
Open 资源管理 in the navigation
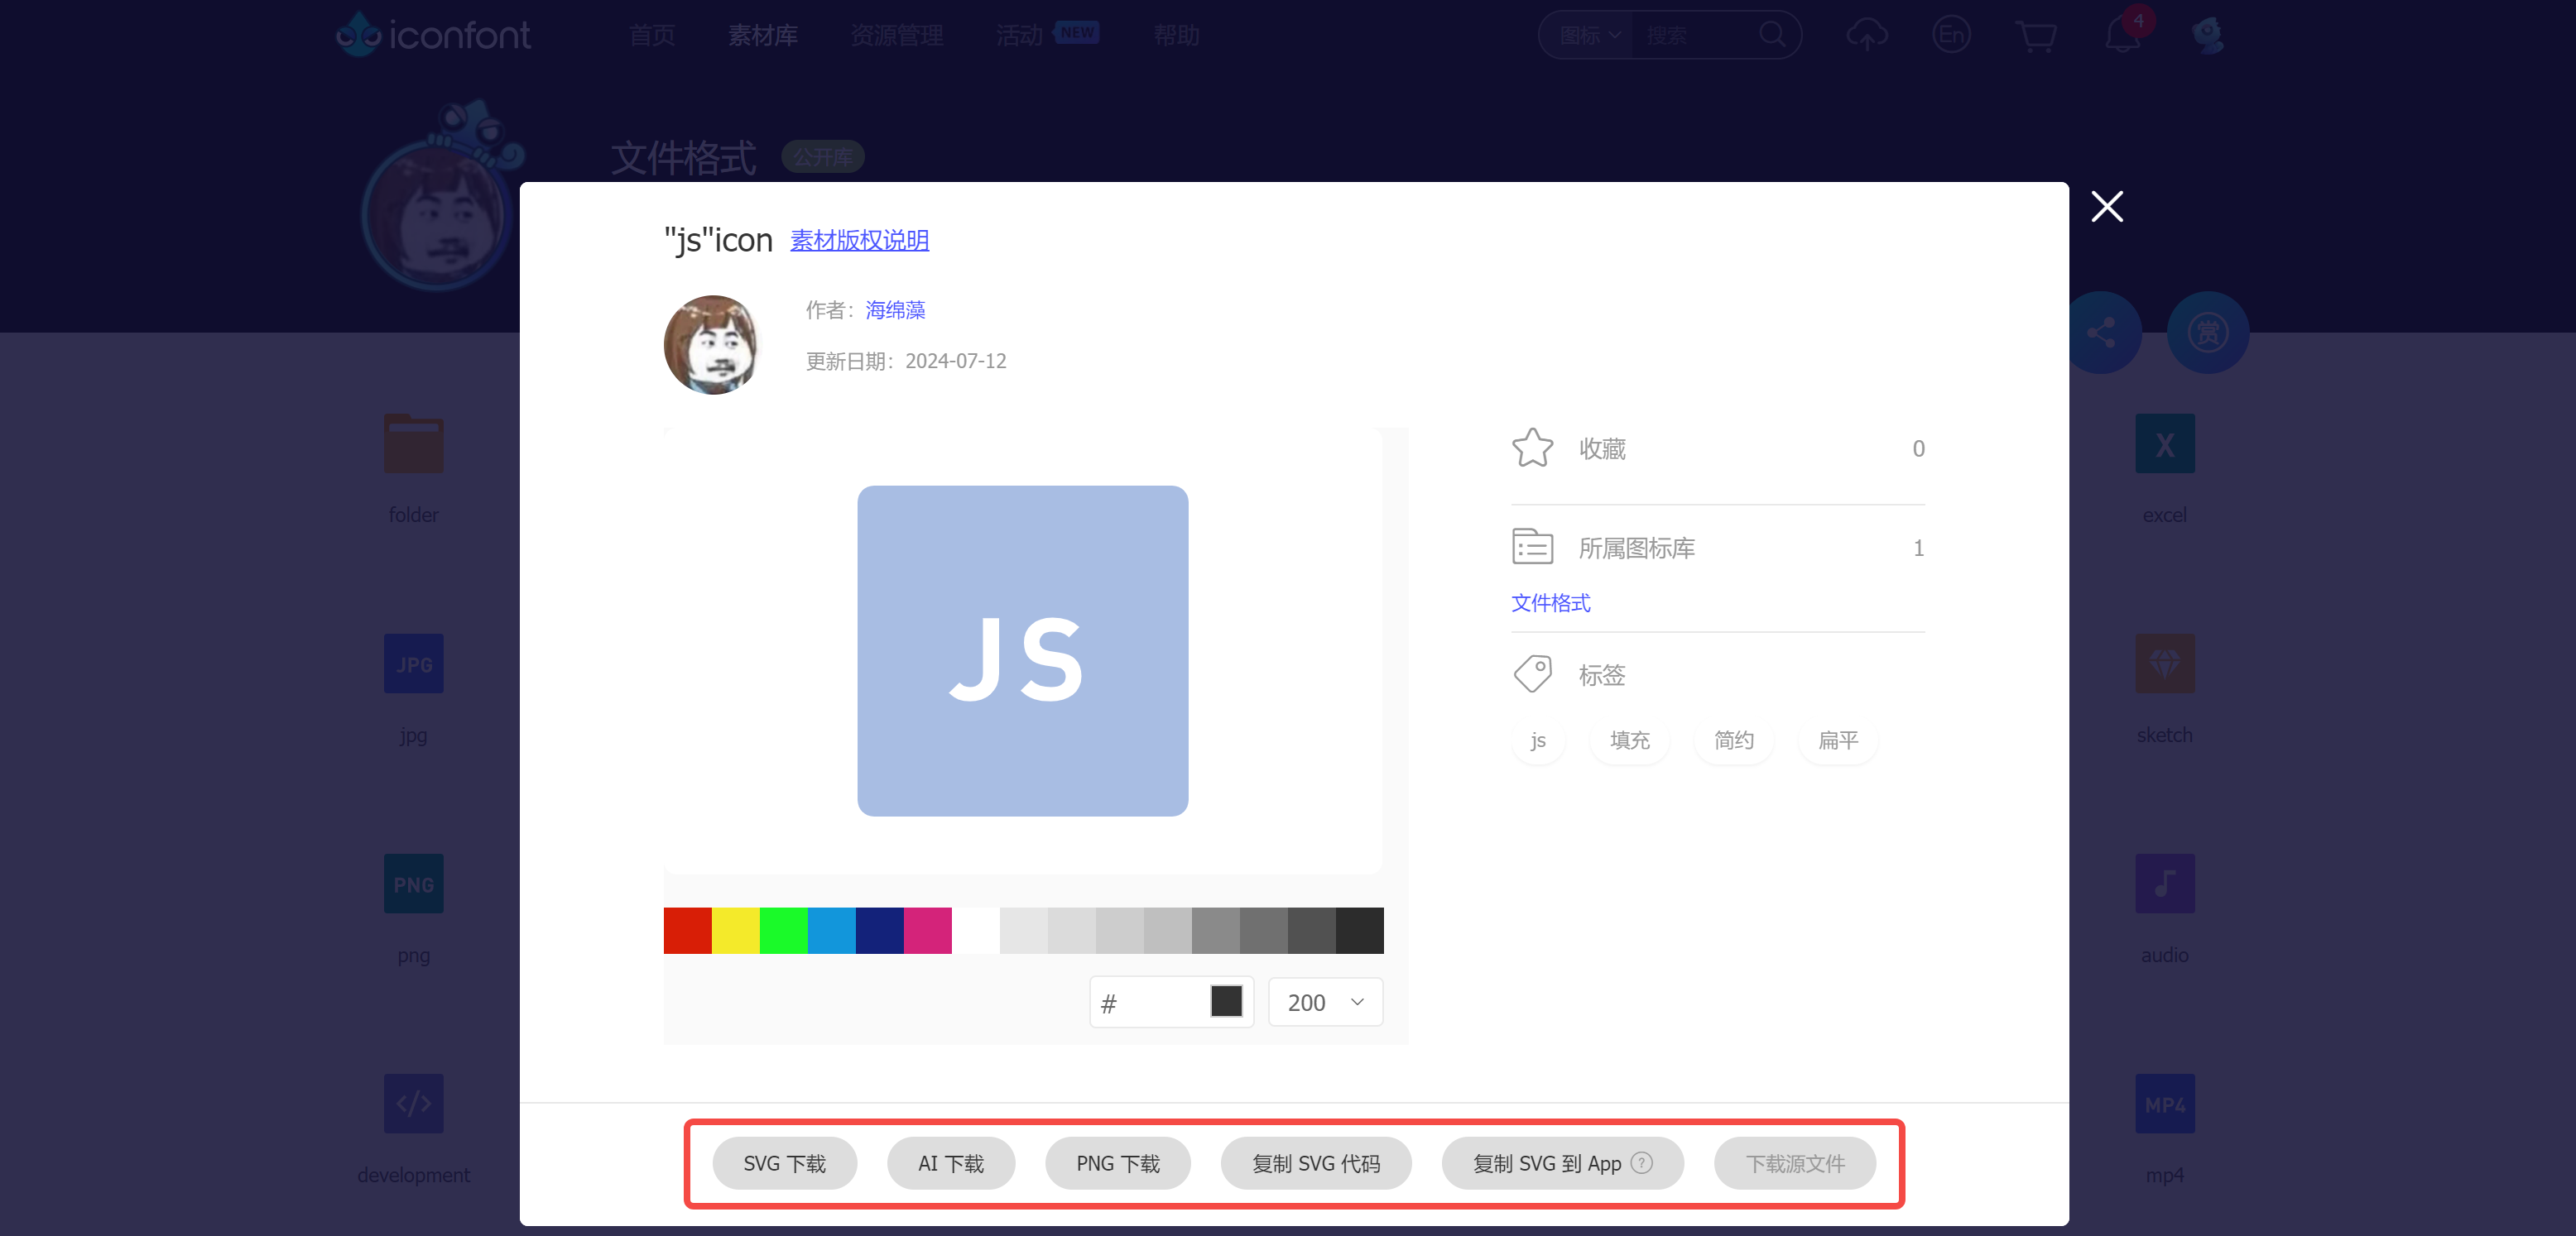click(896, 35)
